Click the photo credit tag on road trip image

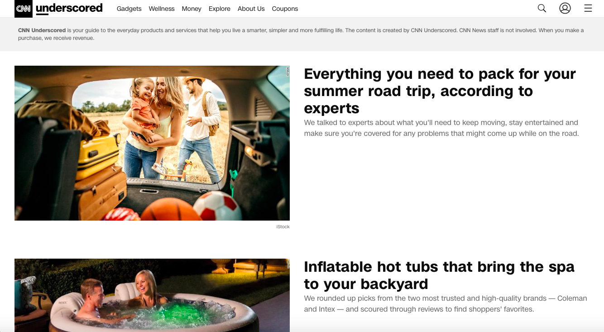coord(288,71)
